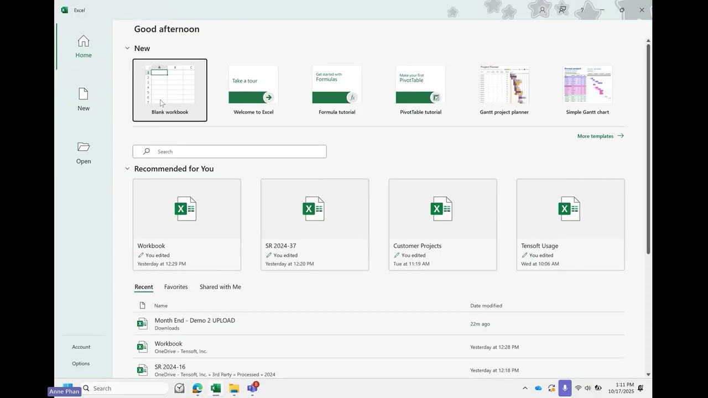708x398 pixels.
Task: Open the Welcome to Excel template
Action: (253, 90)
